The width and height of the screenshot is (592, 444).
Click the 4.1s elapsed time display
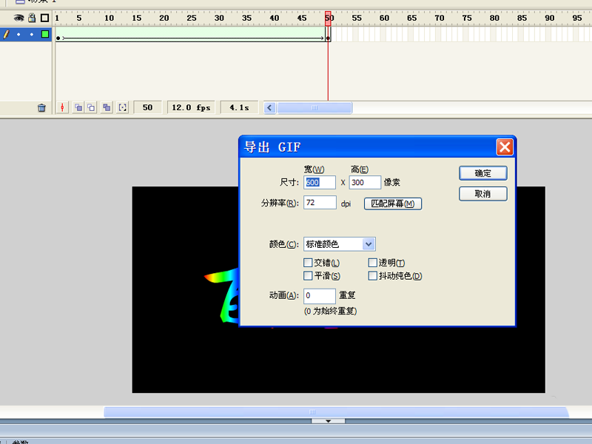239,107
